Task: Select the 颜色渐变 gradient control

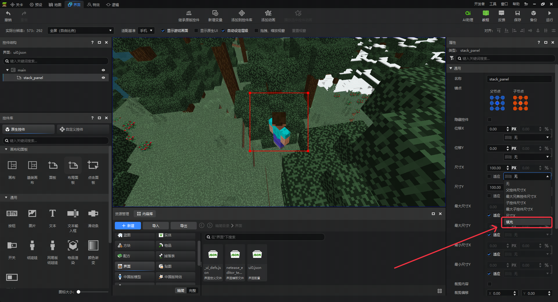Action: click(93, 245)
